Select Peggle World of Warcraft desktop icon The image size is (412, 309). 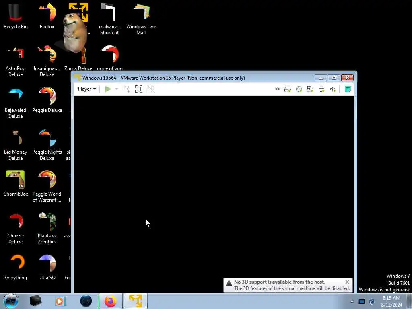(47, 187)
